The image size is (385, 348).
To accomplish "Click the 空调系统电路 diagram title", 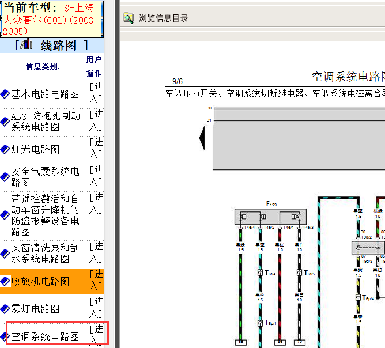I will 348,77.
